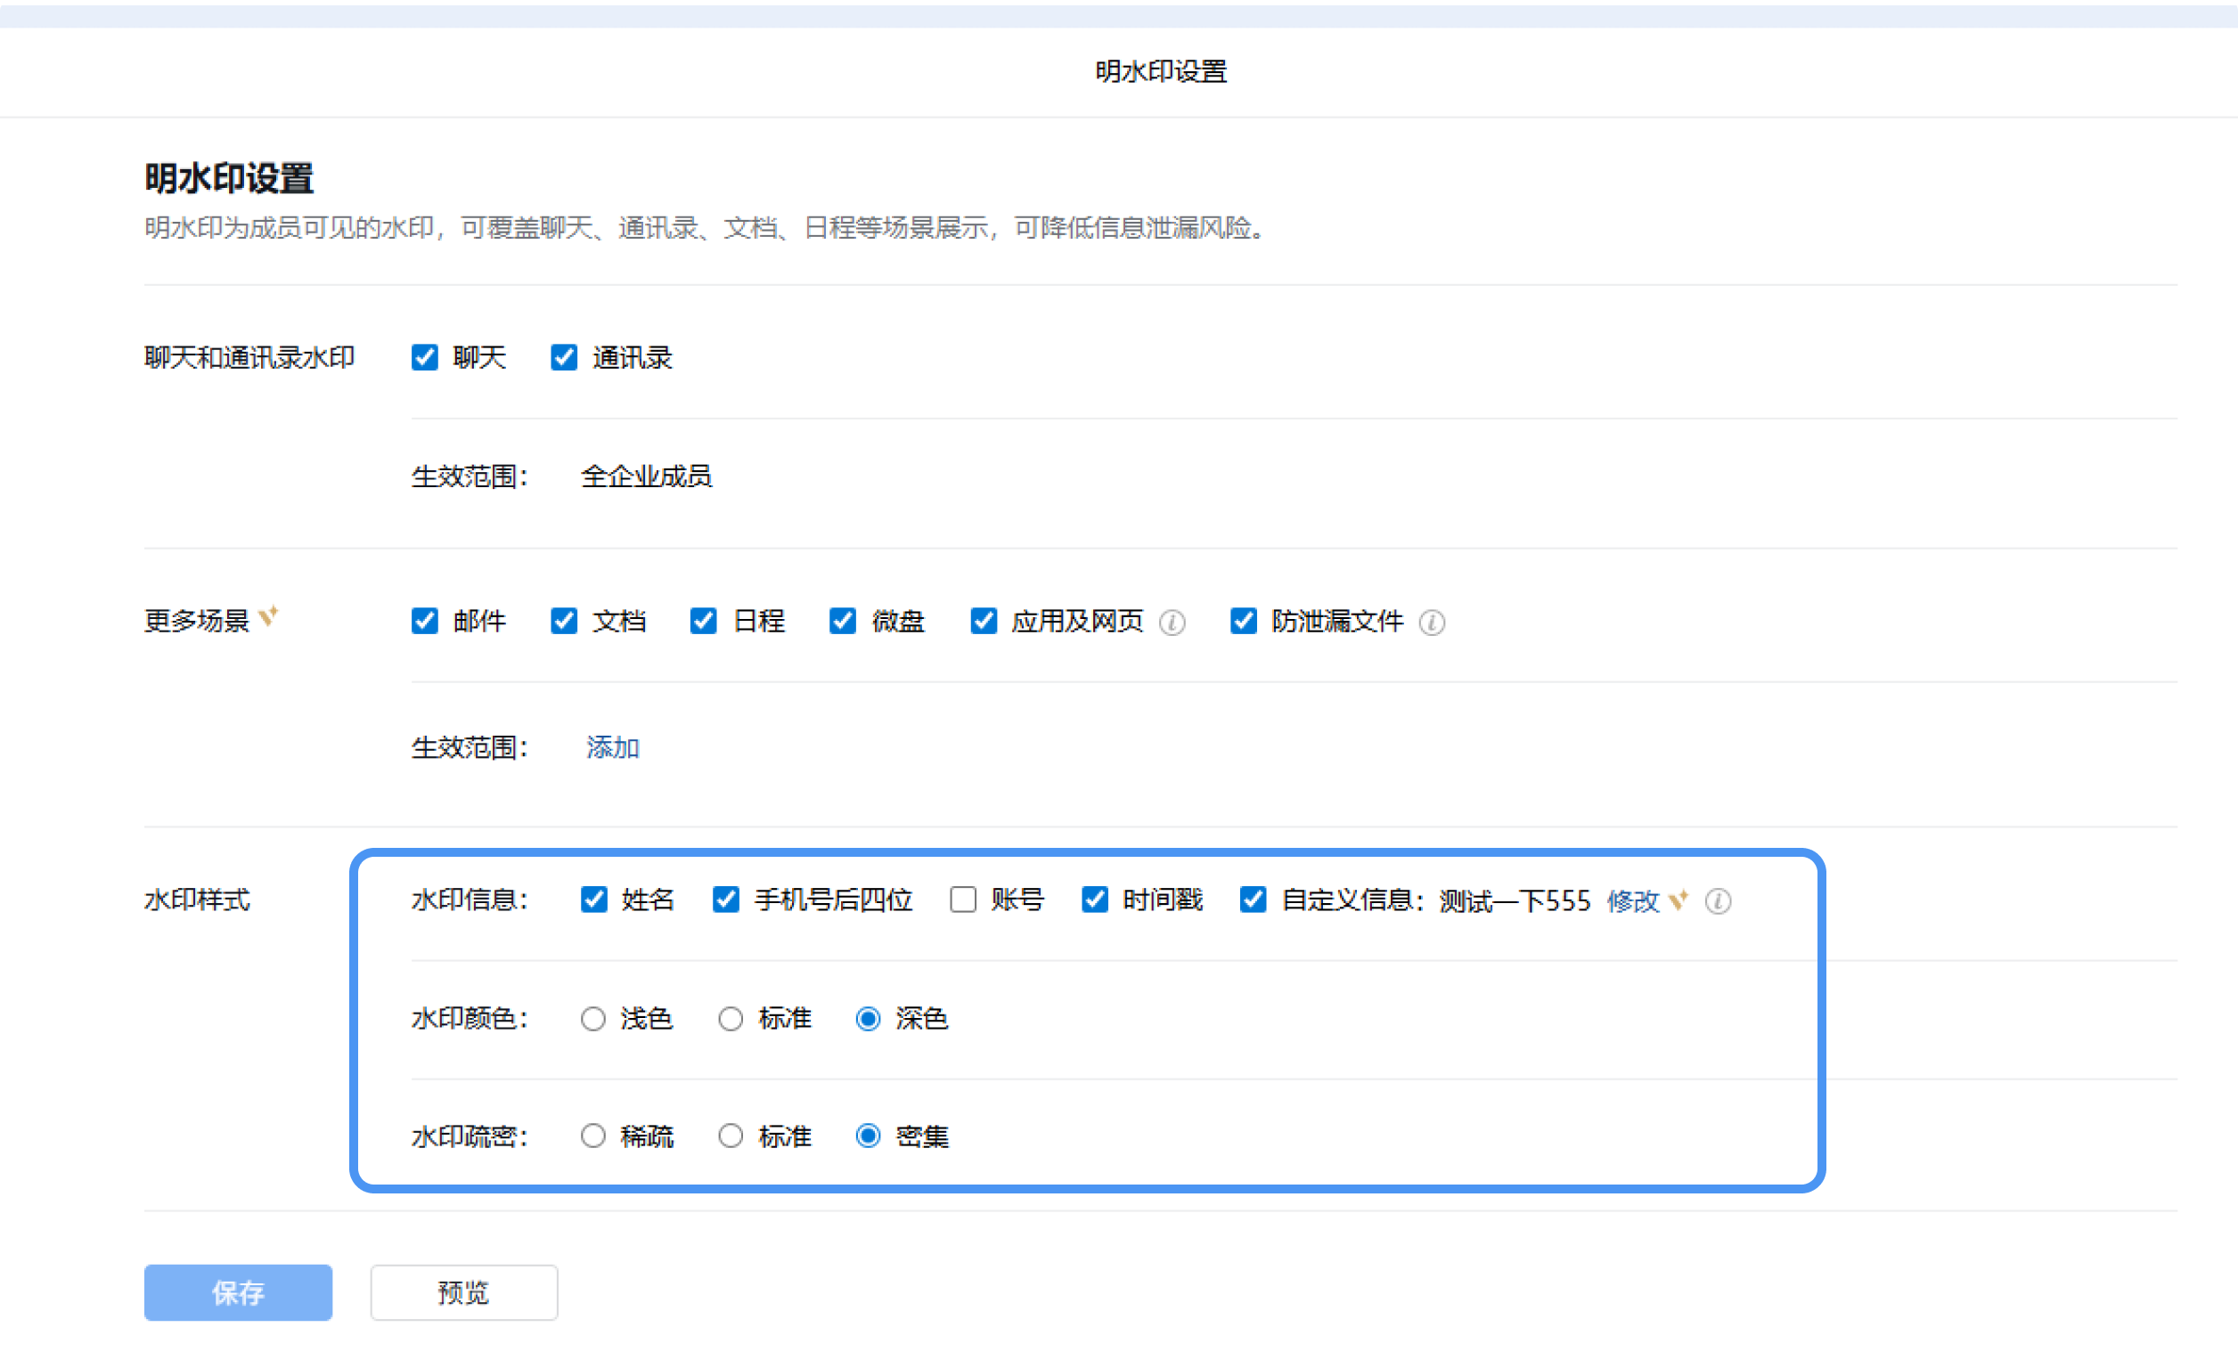
Task: Toggle the 应用及网页 checkbox
Action: coord(983,621)
